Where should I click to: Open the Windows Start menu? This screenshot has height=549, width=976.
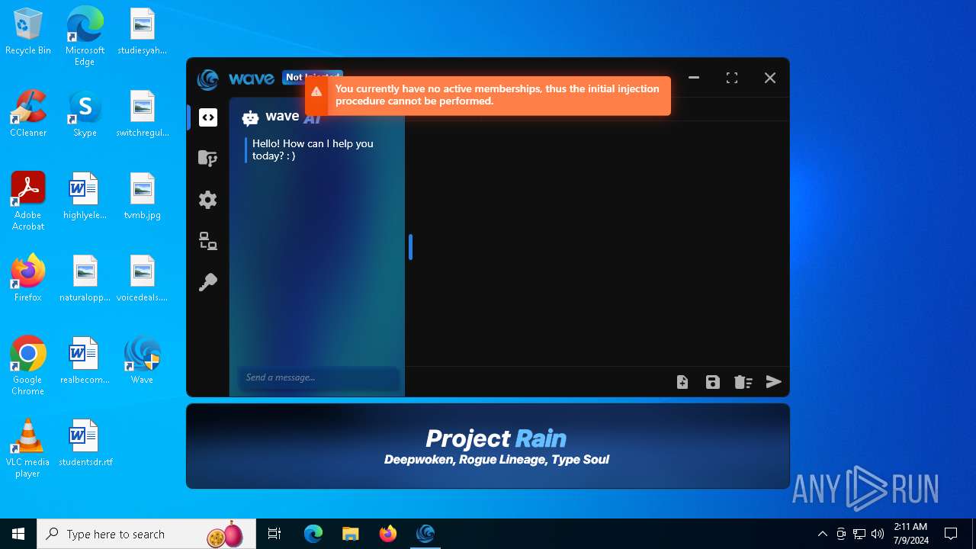pos(18,534)
